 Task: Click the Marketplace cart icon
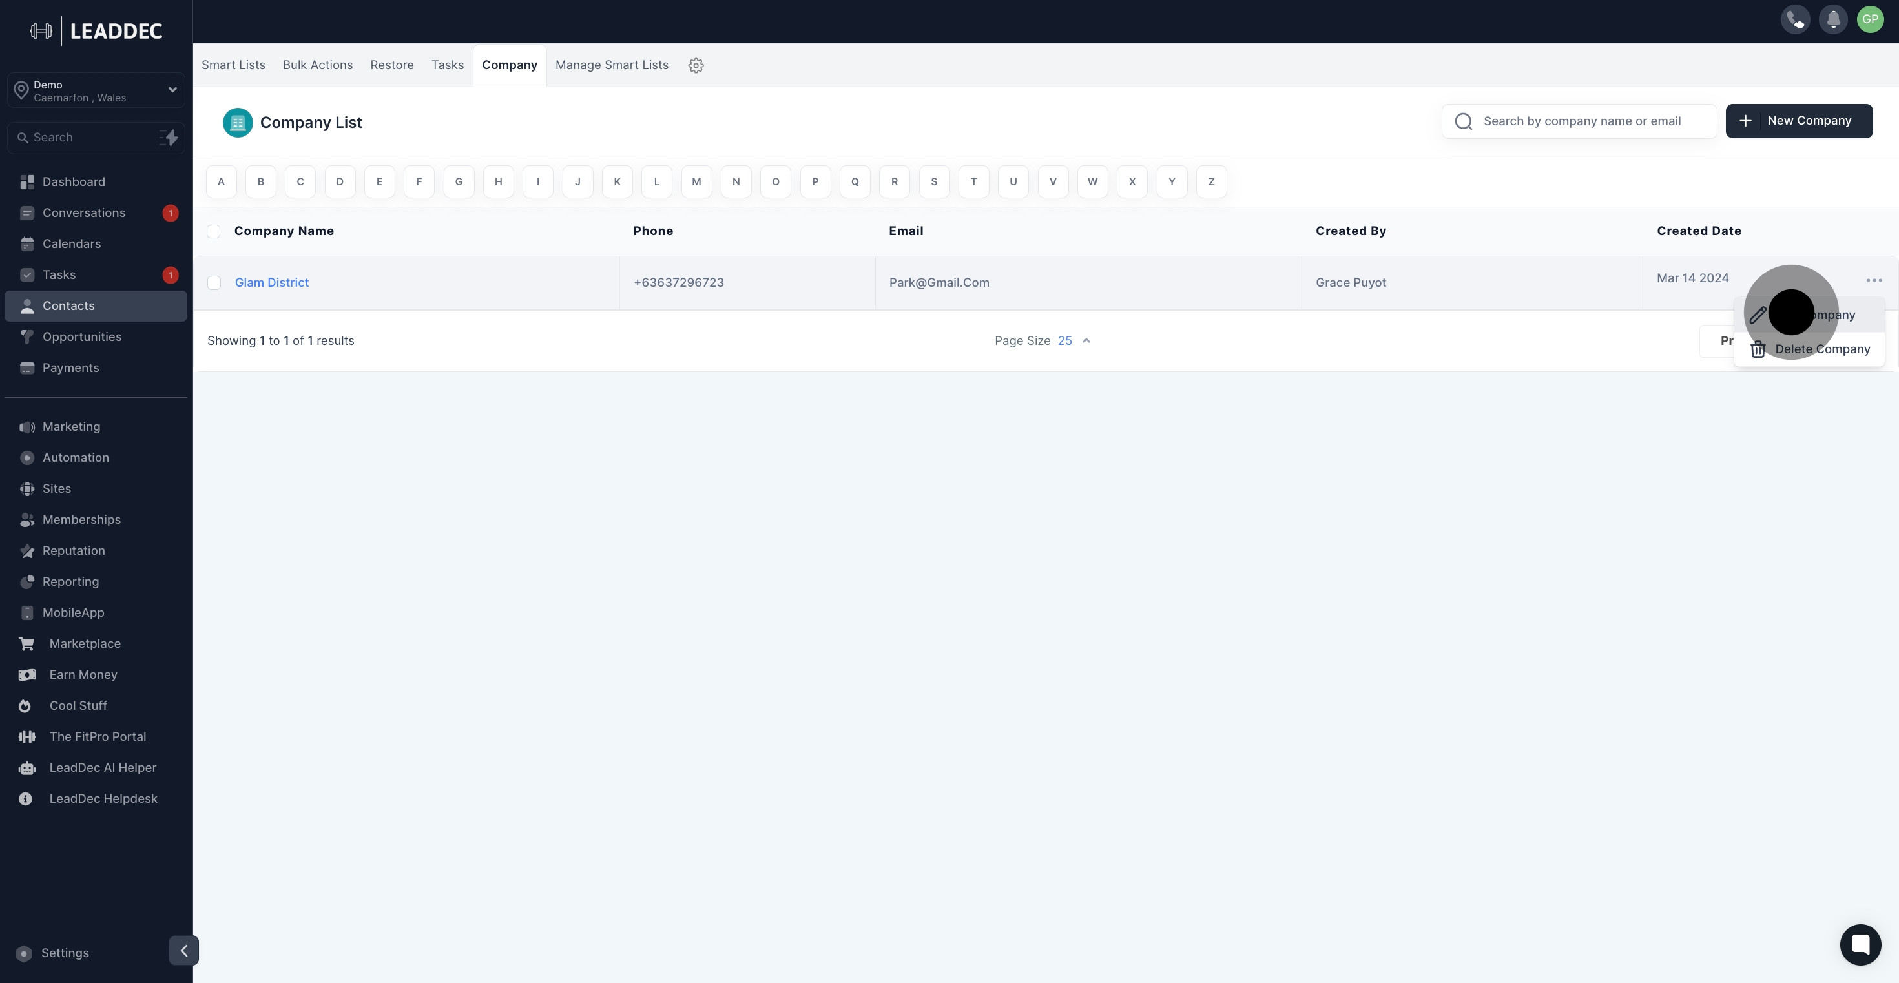click(26, 644)
